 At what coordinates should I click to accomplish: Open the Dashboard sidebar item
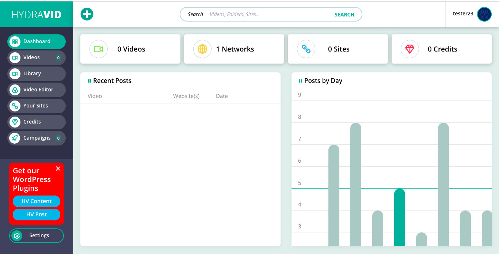(37, 41)
